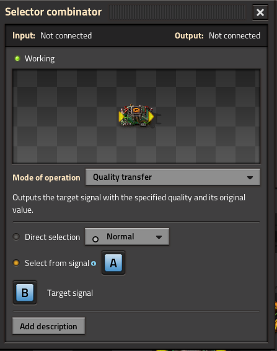Open the Mode of operation dropdown
Image resolution: width=277 pixels, height=351 pixels.
click(x=173, y=177)
